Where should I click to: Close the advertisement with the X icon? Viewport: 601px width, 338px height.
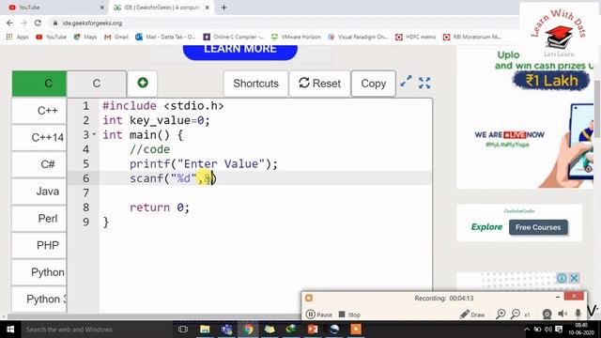point(574,278)
